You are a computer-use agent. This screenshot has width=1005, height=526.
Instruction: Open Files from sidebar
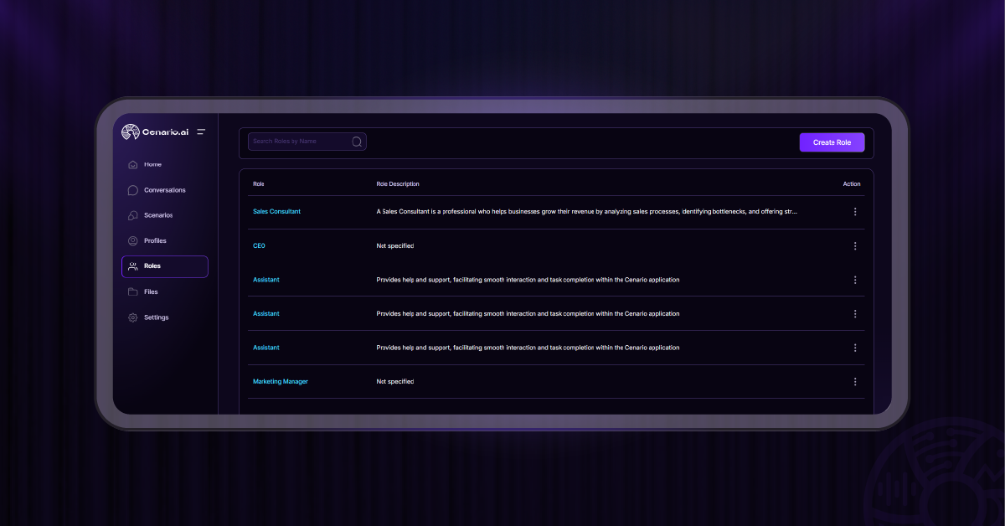click(151, 292)
